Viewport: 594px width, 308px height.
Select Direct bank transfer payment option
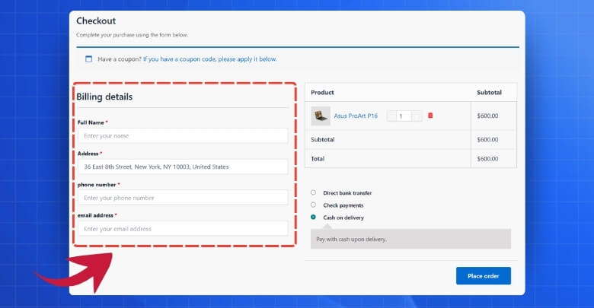313,192
